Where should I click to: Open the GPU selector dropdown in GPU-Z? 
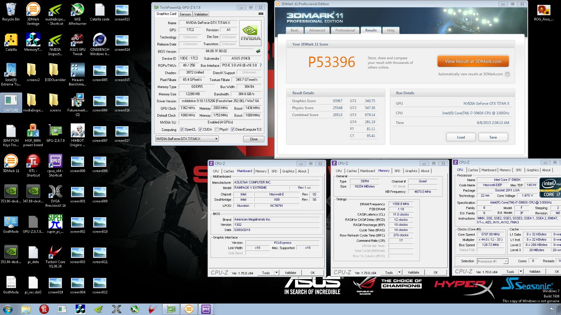click(x=187, y=139)
